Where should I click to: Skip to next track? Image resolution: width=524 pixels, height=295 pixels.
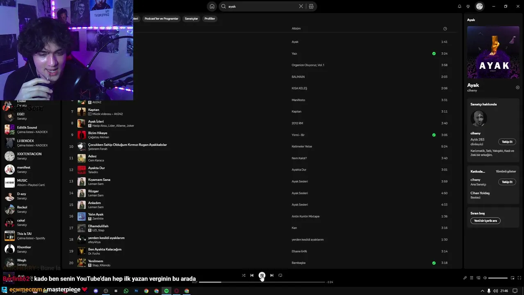(271, 275)
